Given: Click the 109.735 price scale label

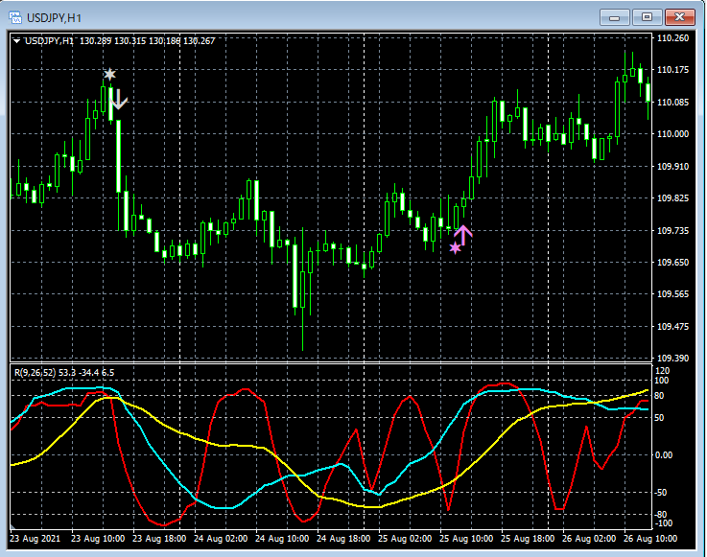Looking at the screenshot, I should coord(672,231).
